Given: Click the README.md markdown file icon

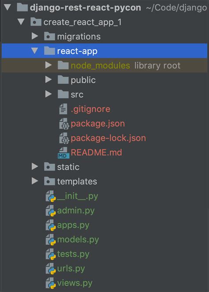Looking at the screenshot, I should (x=63, y=153).
